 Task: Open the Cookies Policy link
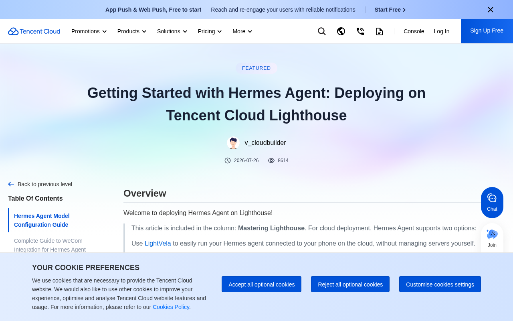pyautogui.click(x=171, y=307)
